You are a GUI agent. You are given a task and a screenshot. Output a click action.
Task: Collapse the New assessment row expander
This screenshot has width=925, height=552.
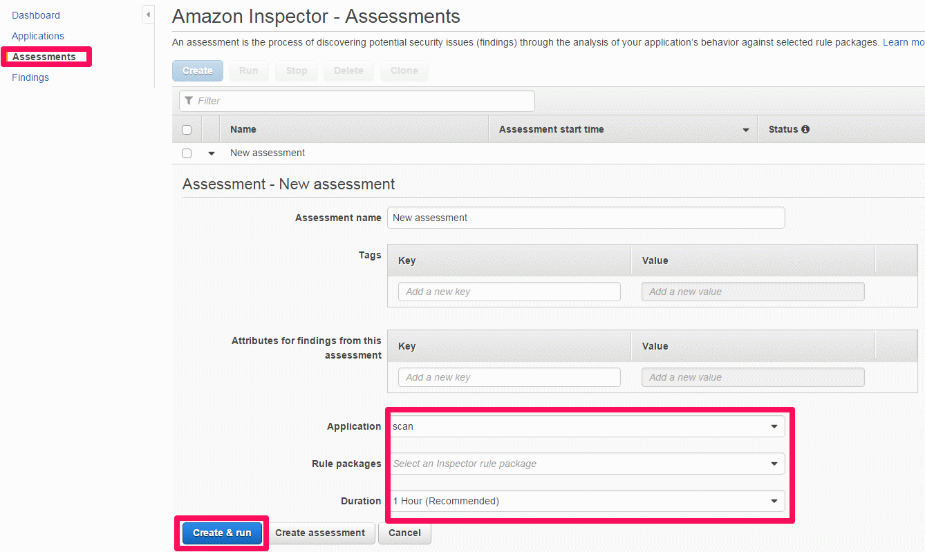tap(212, 153)
